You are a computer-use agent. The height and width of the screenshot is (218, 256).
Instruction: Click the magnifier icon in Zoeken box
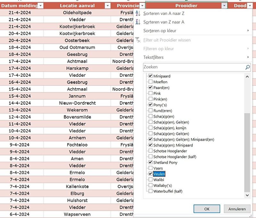[x=247, y=67]
